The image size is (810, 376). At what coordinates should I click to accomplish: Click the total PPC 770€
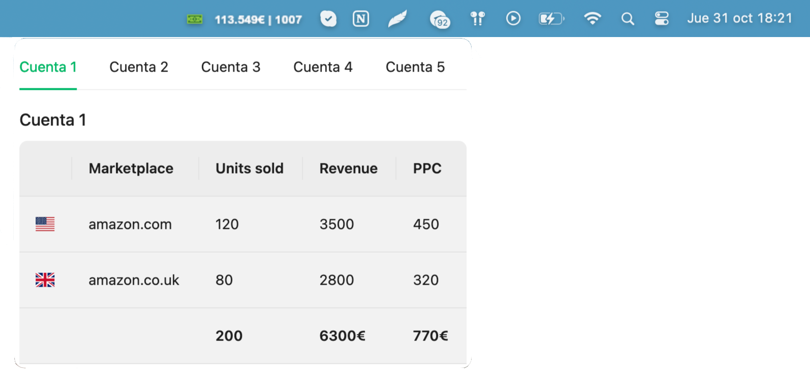[430, 336]
